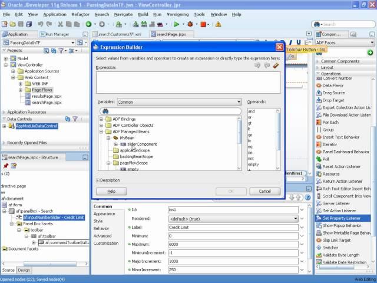
Task: Click the Make project toolbar icon
Action: tap(135, 24)
